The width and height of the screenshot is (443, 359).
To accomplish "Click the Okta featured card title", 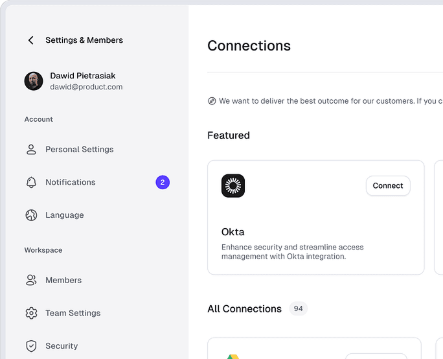I will point(233,232).
